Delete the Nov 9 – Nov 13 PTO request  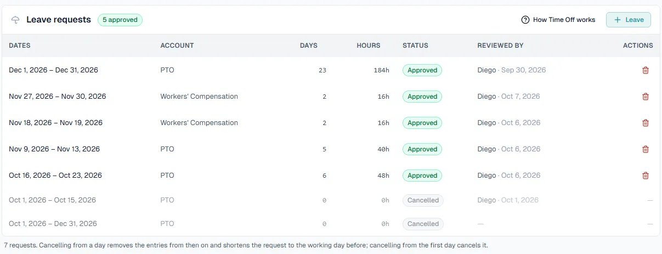[646, 149]
